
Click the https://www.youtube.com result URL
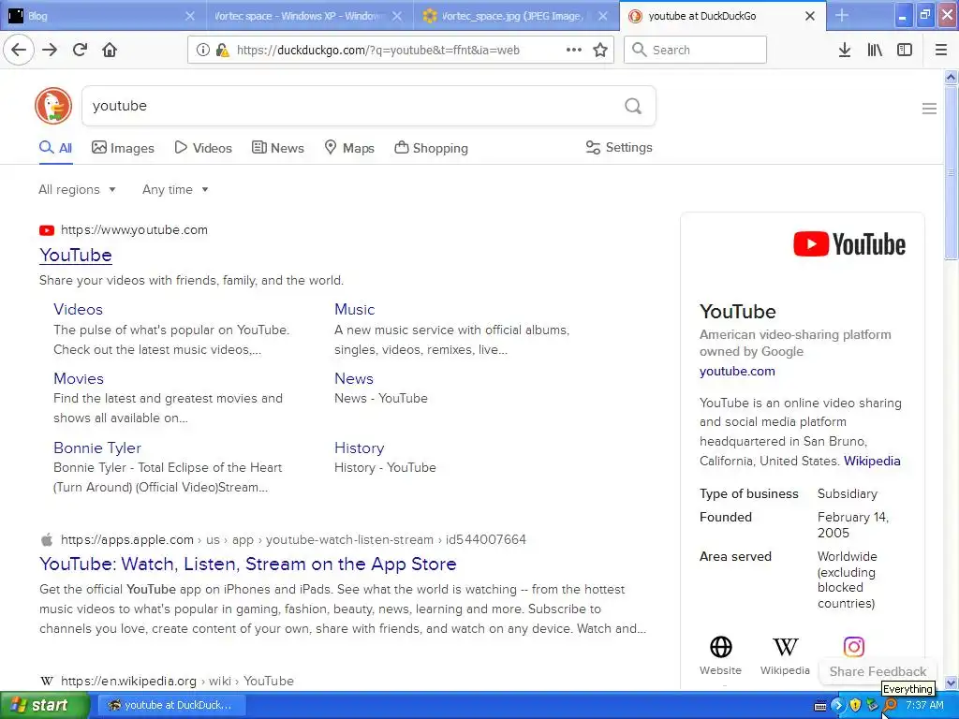[134, 230]
